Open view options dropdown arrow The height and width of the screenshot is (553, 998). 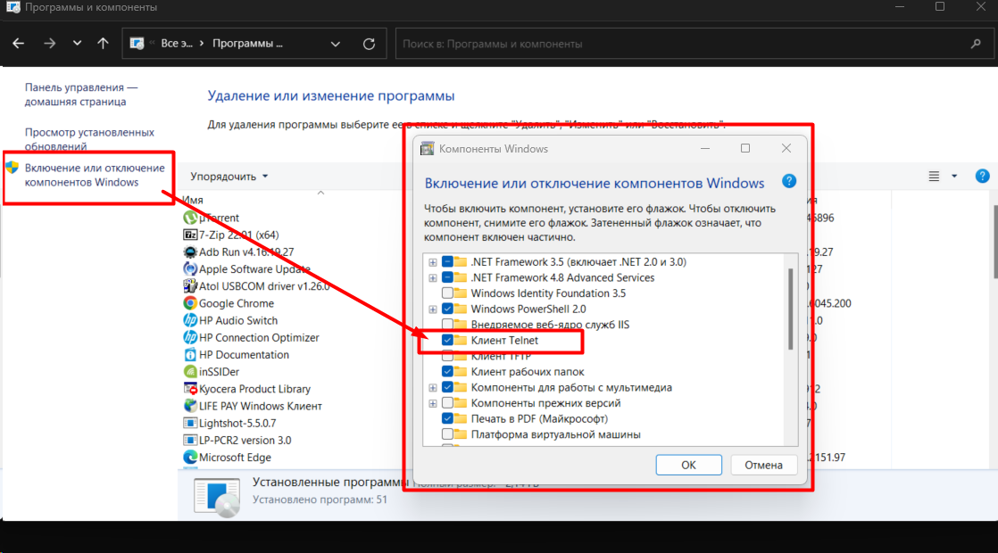(x=954, y=176)
